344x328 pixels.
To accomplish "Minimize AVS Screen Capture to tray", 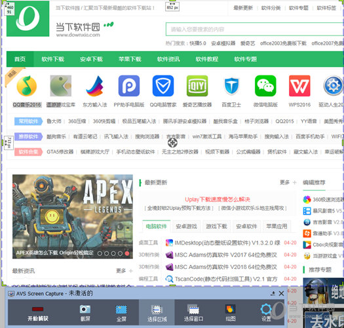I will tap(273, 293).
